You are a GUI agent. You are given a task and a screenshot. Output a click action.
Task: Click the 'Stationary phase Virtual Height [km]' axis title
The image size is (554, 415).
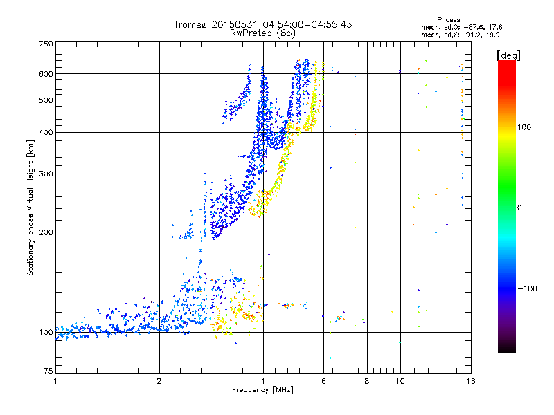pyautogui.click(x=30, y=208)
